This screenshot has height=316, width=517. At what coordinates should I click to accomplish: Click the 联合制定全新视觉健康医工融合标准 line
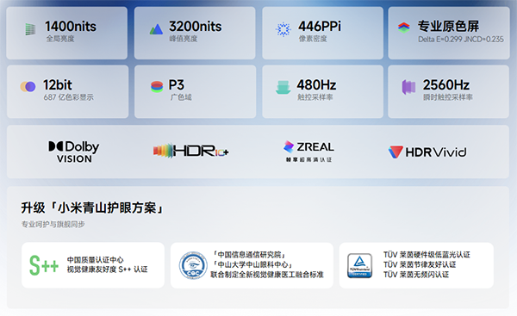(267, 274)
